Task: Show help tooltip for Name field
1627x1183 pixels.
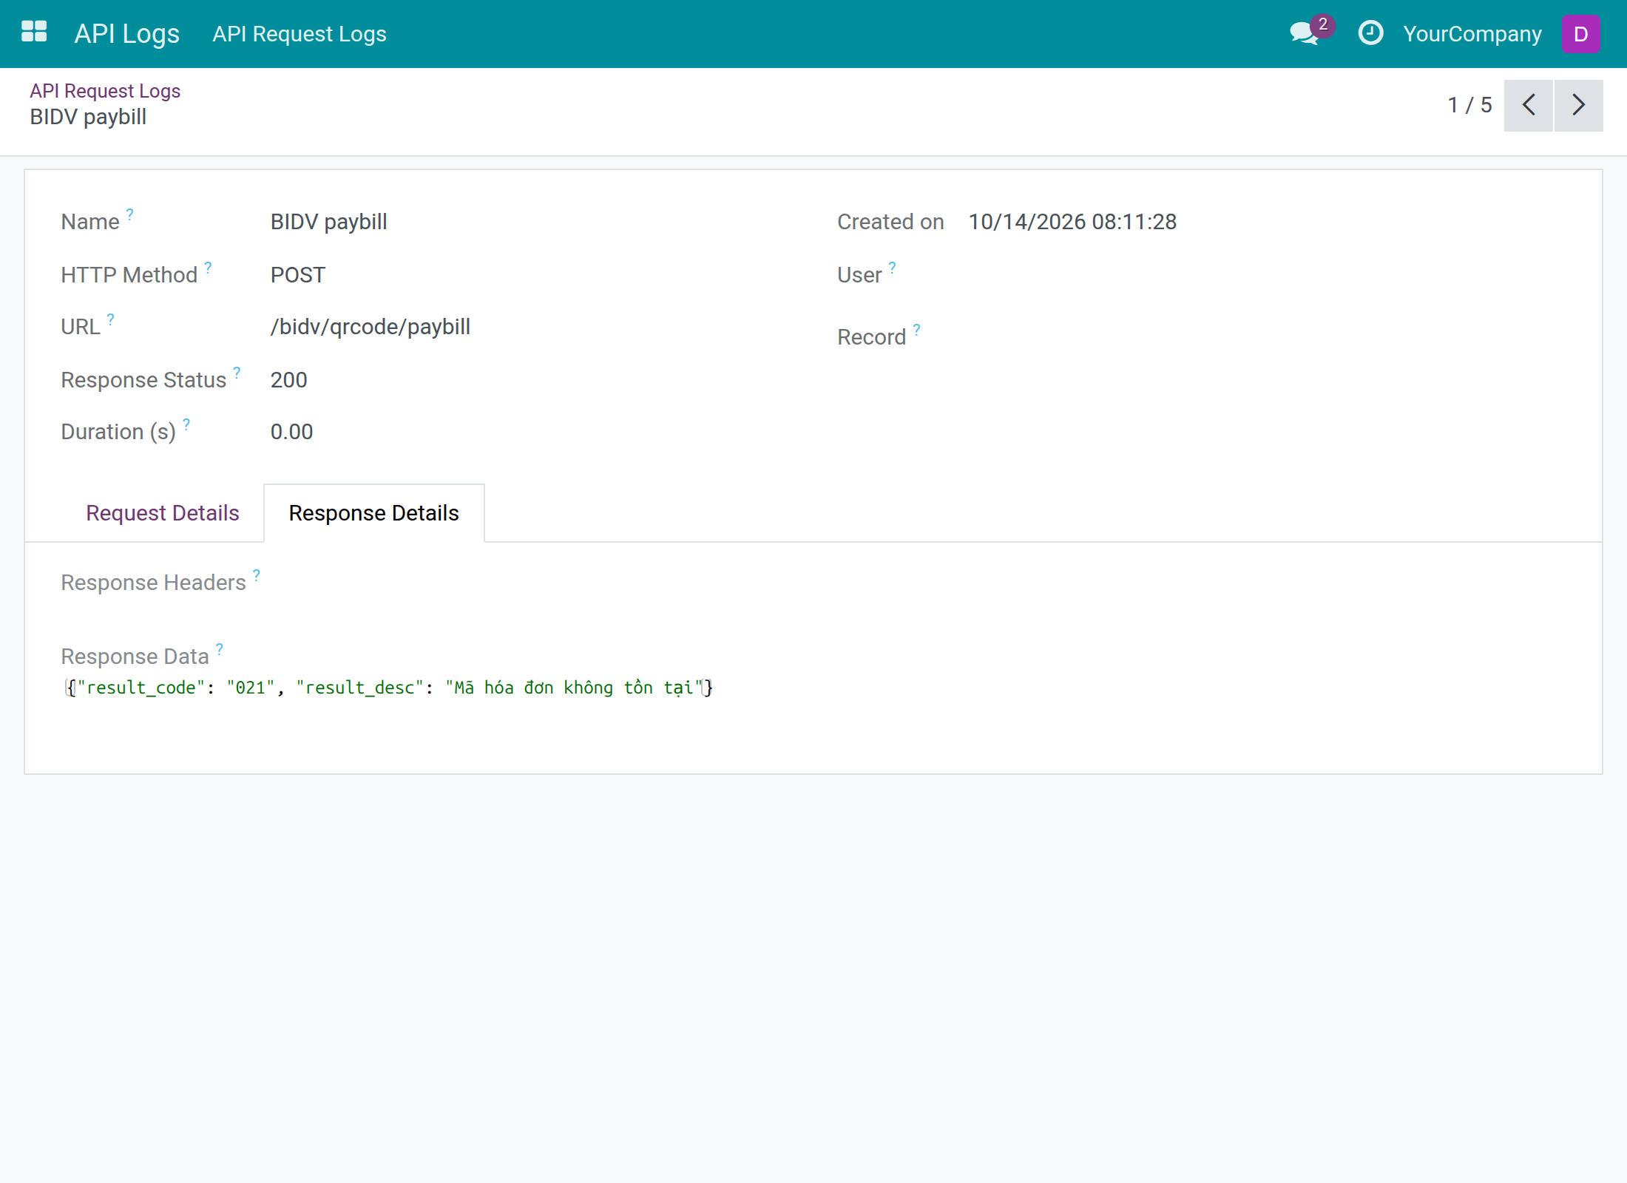Action: coord(130,214)
